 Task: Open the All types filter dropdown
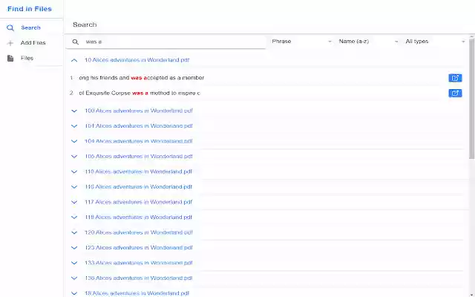(435, 42)
